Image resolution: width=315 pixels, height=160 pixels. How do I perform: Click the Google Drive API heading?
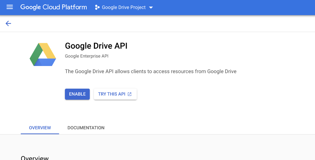coord(96,46)
